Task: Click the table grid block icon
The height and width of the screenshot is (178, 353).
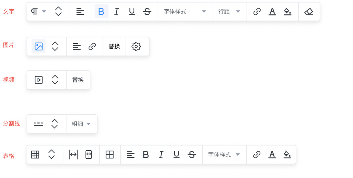Action: coord(35,155)
